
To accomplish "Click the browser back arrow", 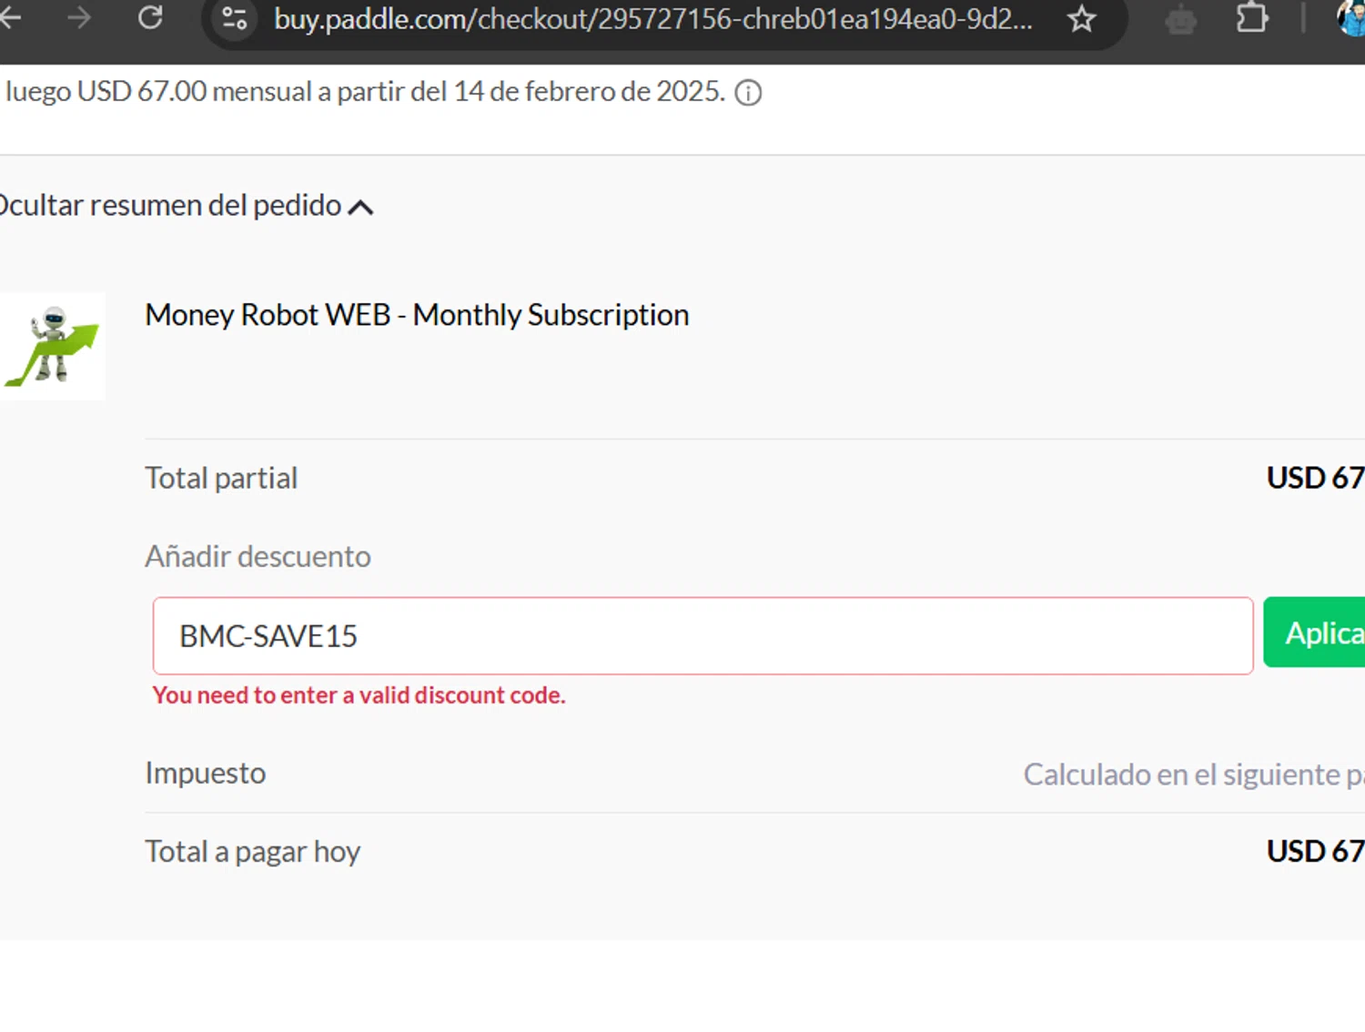I will click(x=9, y=17).
